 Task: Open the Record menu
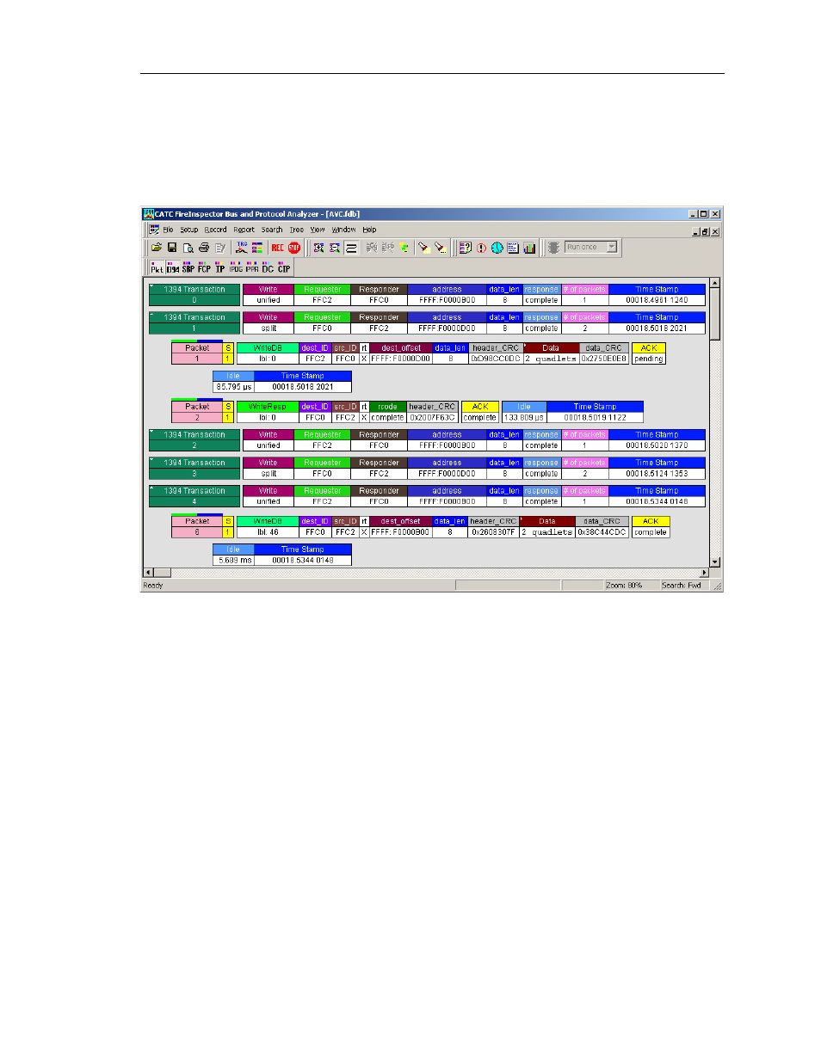pyautogui.click(x=215, y=230)
